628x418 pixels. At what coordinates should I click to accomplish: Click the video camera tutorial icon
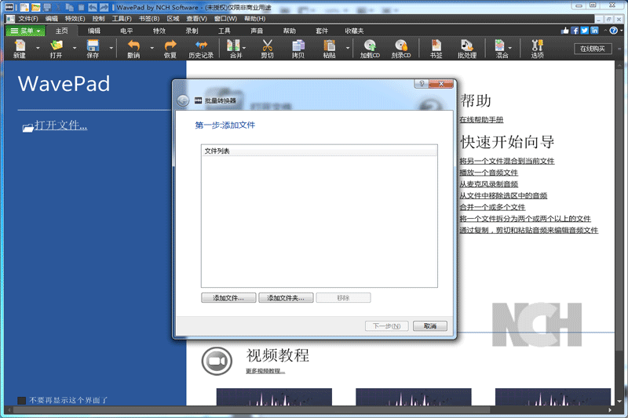pyautogui.click(x=217, y=362)
